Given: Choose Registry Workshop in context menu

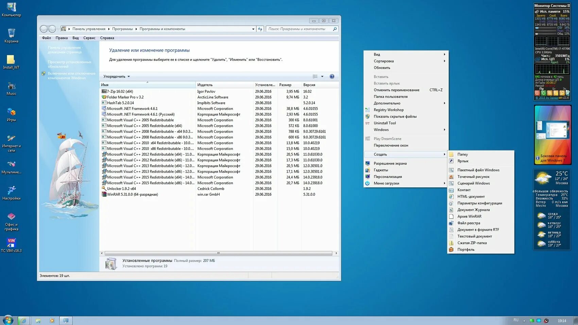Looking at the screenshot, I should click(406, 110).
